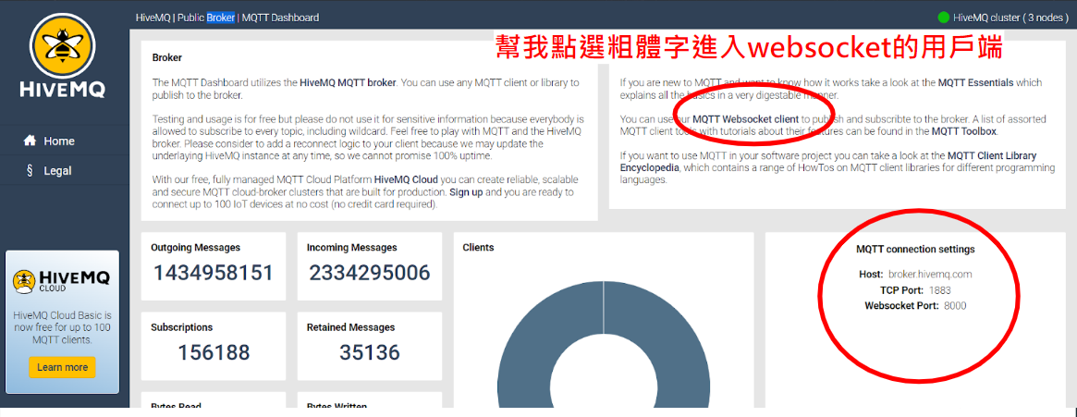Click the page title HiveMQ | Public Broker
This screenshot has width=1077, height=417.
[x=186, y=18]
